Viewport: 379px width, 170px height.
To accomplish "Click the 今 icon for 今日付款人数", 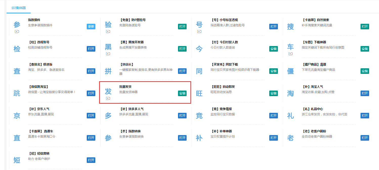I will click(199, 49).
